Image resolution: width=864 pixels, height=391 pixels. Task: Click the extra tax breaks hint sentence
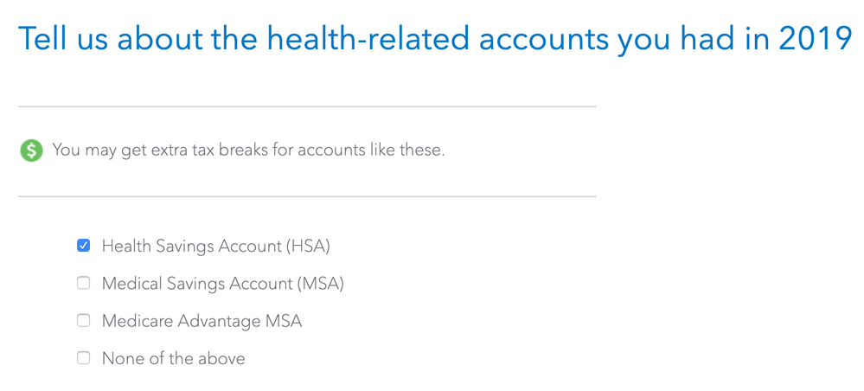pyautogui.click(x=248, y=150)
